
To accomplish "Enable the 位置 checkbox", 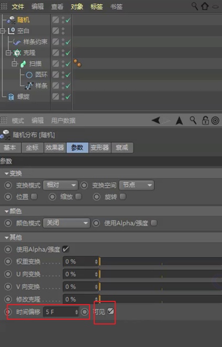I will tap(34, 197).
